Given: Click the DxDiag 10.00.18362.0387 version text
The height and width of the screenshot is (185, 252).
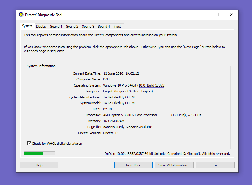Looking at the screenshot, I should [x=135, y=154].
